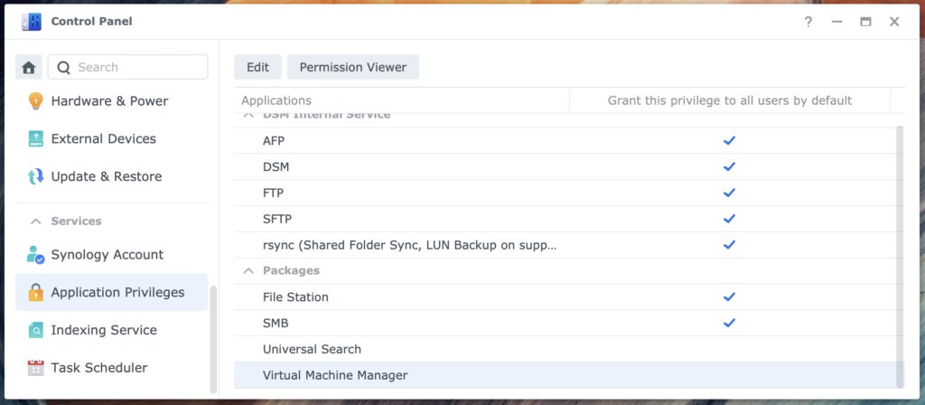The image size is (925, 405).
Task: Select Update & Restore menu item
Action: (x=111, y=176)
